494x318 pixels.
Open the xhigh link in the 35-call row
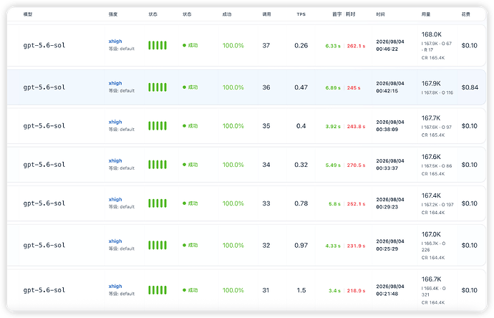(115, 122)
